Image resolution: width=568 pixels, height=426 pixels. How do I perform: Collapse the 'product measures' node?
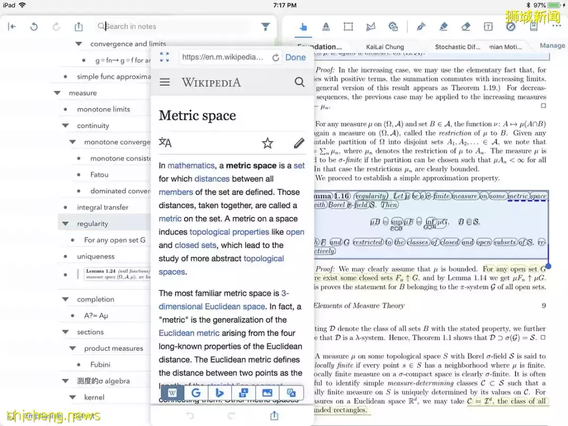pos(73,348)
